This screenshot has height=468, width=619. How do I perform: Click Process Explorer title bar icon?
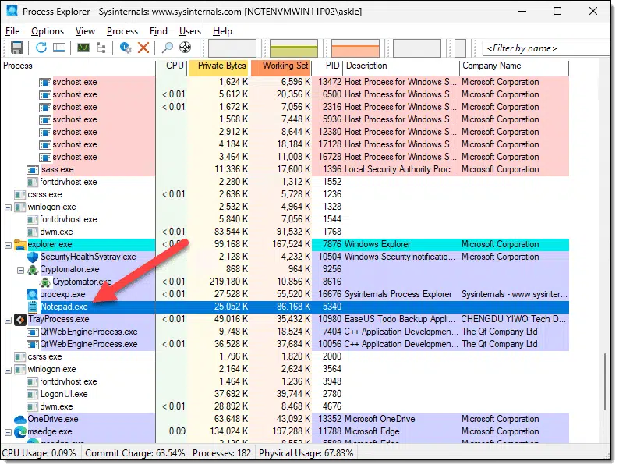pos(12,11)
